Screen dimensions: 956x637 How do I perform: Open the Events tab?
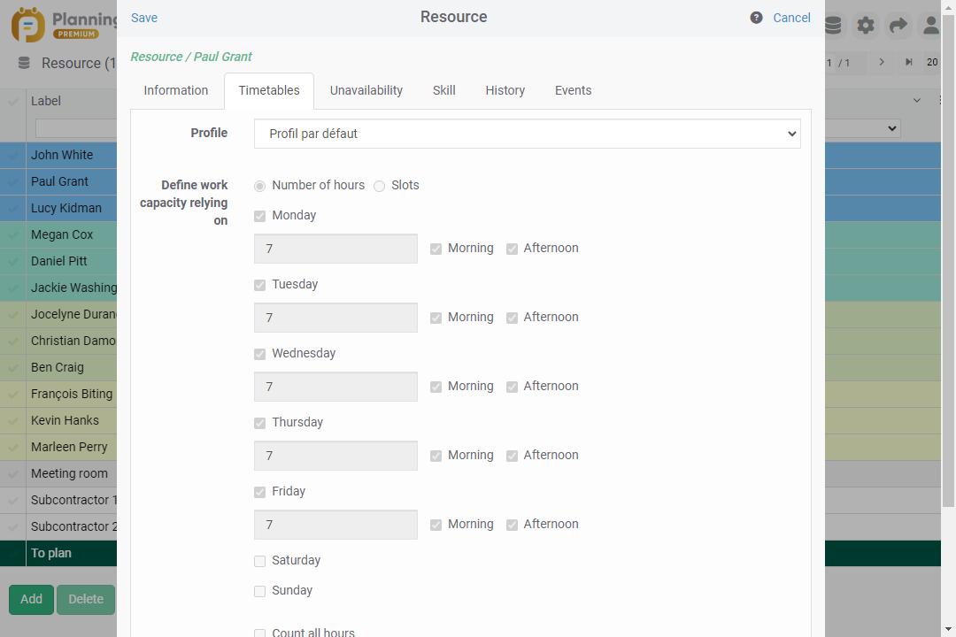pyautogui.click(x=573, y=91)
